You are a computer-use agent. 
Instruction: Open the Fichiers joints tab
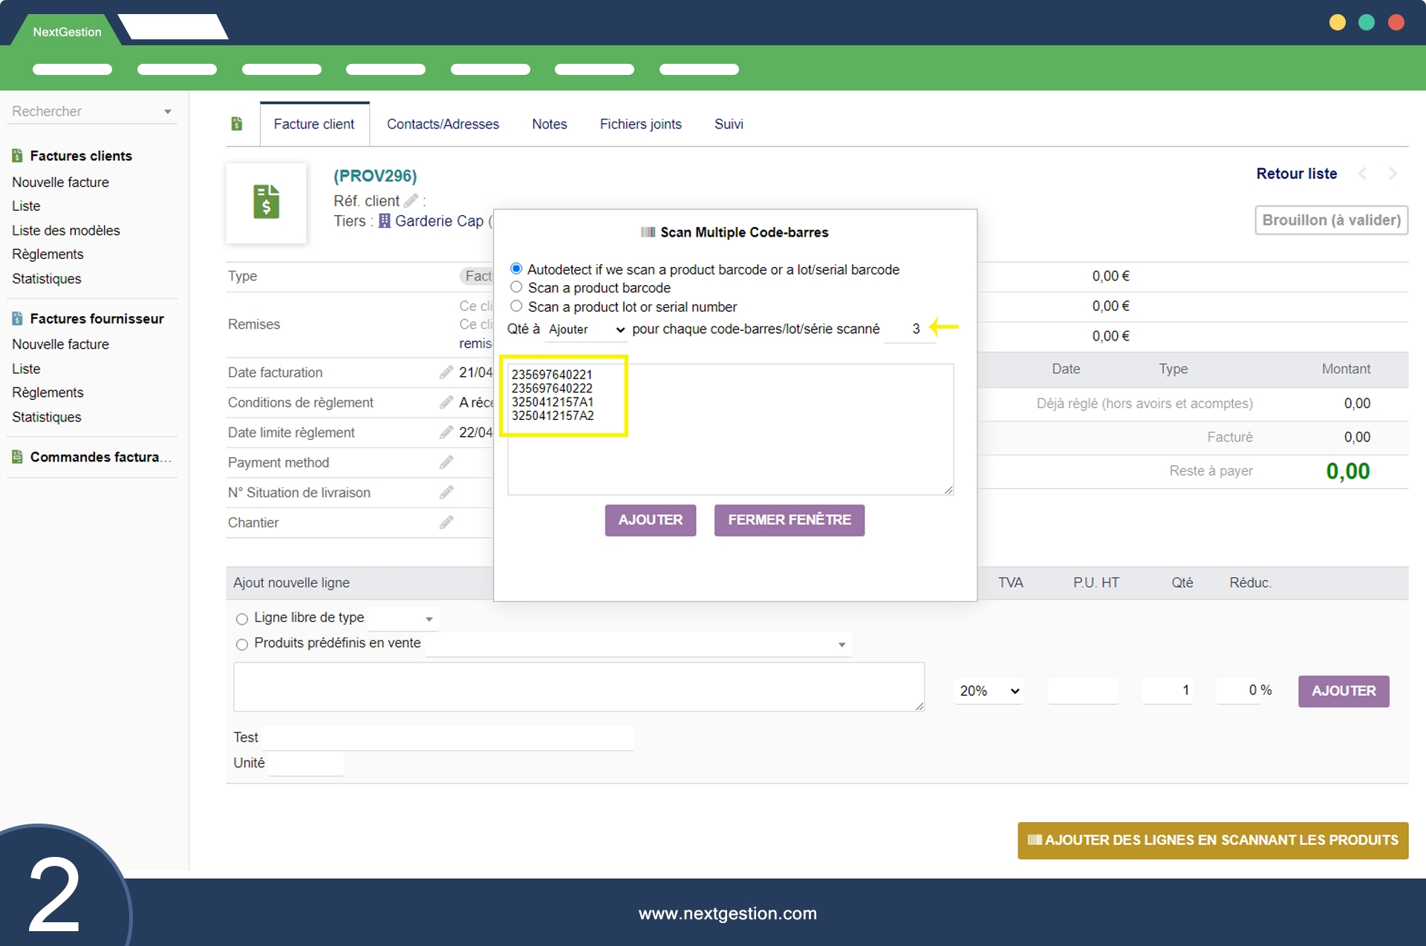coord(640,125)
